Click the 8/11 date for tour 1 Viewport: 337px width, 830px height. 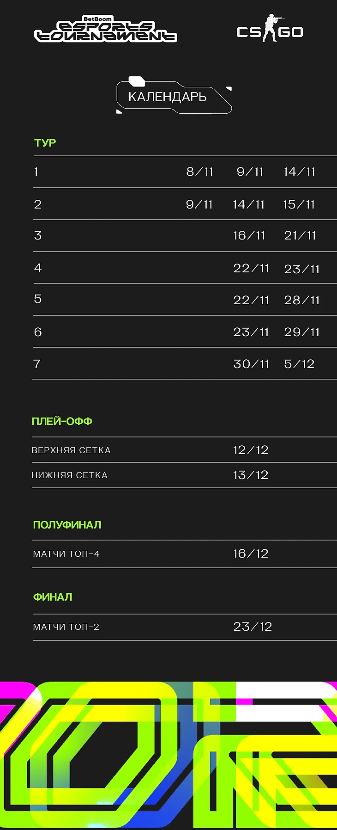click(200, 172)
